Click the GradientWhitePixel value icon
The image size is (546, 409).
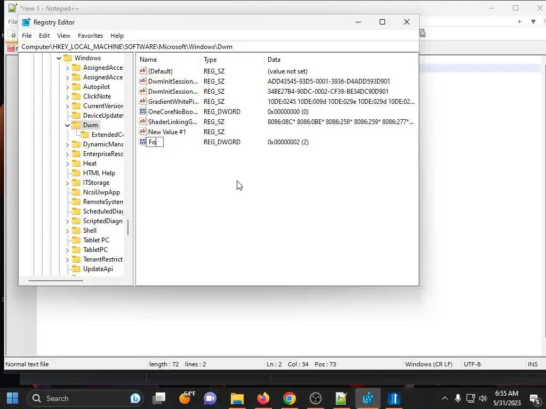point(143,101)
